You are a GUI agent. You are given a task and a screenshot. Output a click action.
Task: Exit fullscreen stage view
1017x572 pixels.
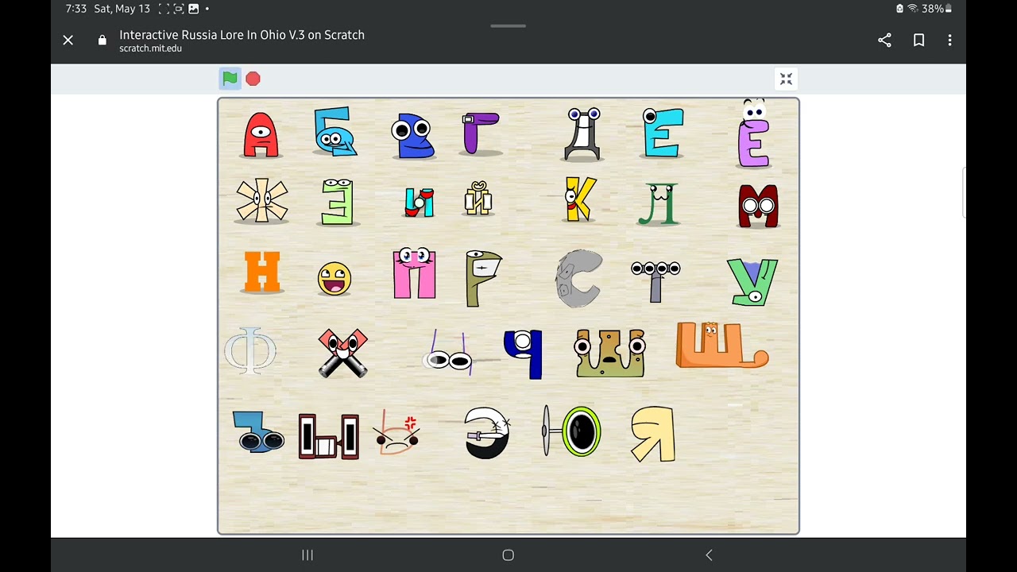pyautogui.click(x=786, y=79)
